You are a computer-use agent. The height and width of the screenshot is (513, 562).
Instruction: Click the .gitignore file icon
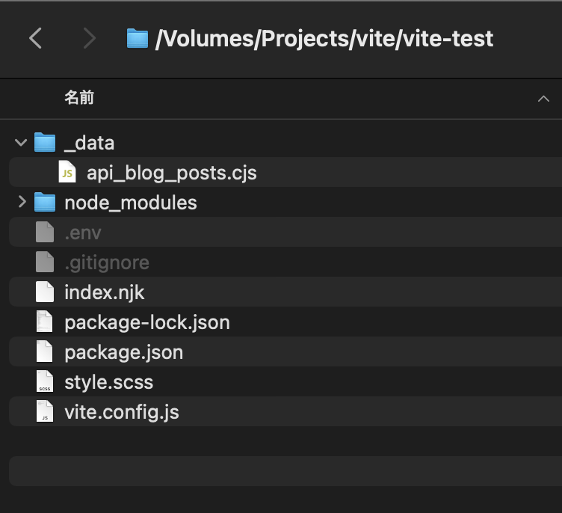[x=45, y=262]
